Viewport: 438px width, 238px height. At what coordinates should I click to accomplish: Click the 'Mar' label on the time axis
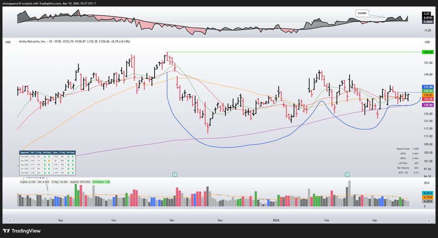tap(374, 221)
